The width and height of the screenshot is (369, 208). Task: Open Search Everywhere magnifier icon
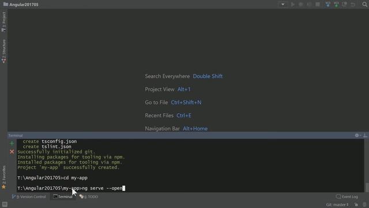click(364, 4)
